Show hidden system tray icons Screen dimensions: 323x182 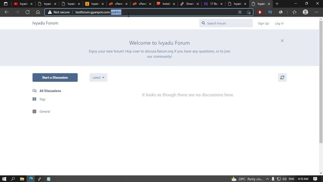267,179
